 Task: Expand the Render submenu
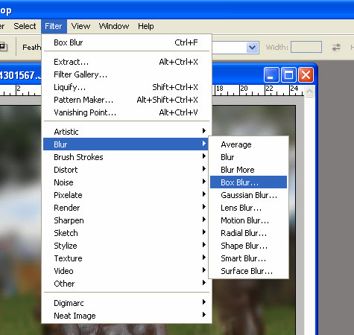(x=127, y=208)
